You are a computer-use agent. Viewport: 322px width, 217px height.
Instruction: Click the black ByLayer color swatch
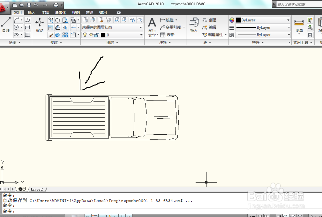point(239,20)
